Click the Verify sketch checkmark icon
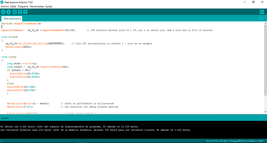 pos(3,12)
